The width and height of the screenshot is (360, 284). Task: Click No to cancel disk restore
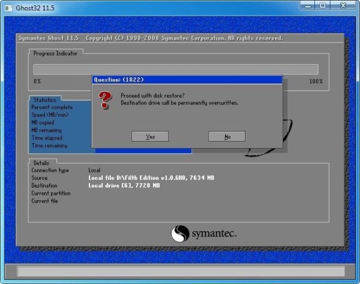click(x=227, y=137)
